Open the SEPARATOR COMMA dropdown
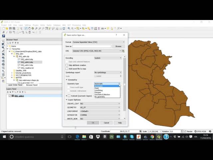 pyautogui.click(x=100, y=115)
